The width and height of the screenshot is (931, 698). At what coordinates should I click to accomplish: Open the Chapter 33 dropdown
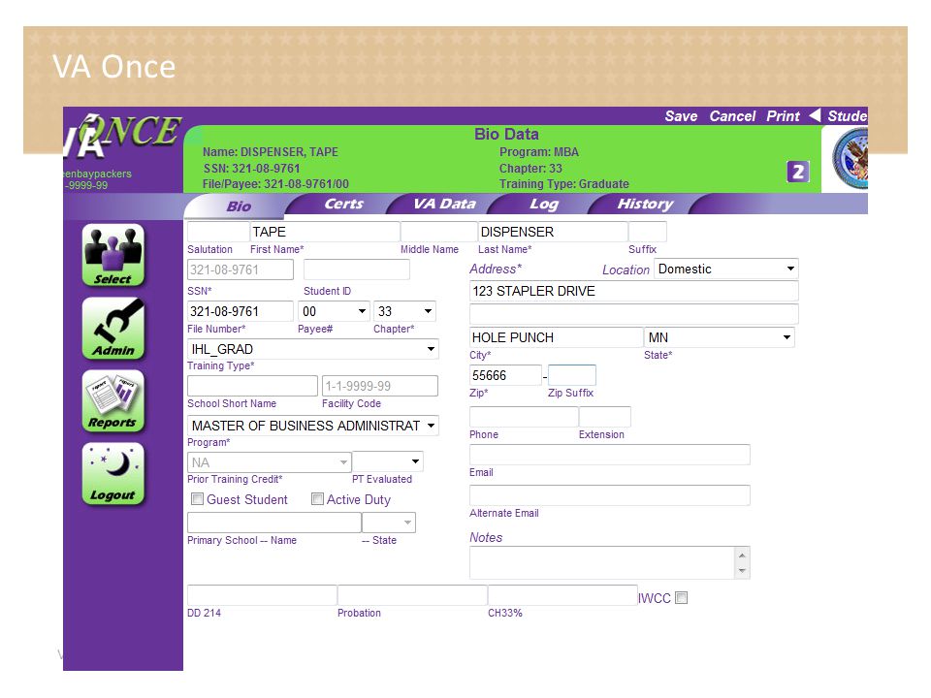[x=405, y=311]
